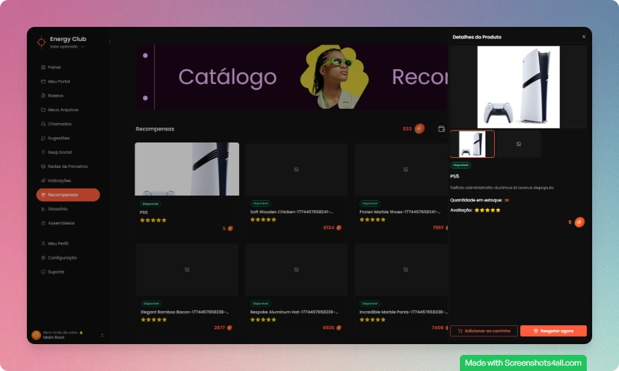This screenshot has width=619, height=371.
Task: Select the Glossário menu item
Action: point(57,209)
